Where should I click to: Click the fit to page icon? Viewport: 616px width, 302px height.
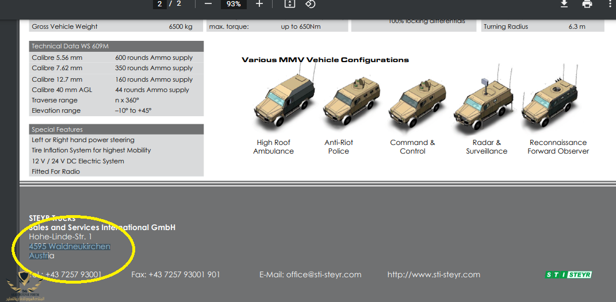pyautogui.click(x=290, y=4)
